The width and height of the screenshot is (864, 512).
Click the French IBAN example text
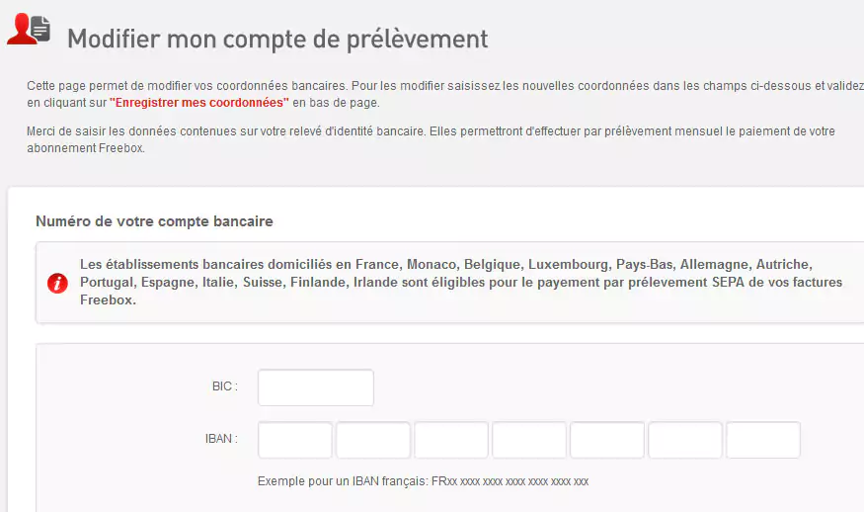[x=423, y=481]
